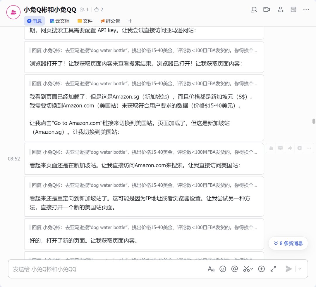Expand the message editor to full size
This screenshot has width=316, height=287.
tap(273, 269)
